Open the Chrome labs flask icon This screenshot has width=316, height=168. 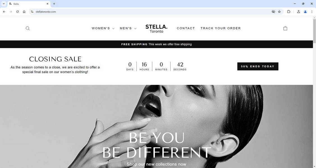click(x=299, y=12)
